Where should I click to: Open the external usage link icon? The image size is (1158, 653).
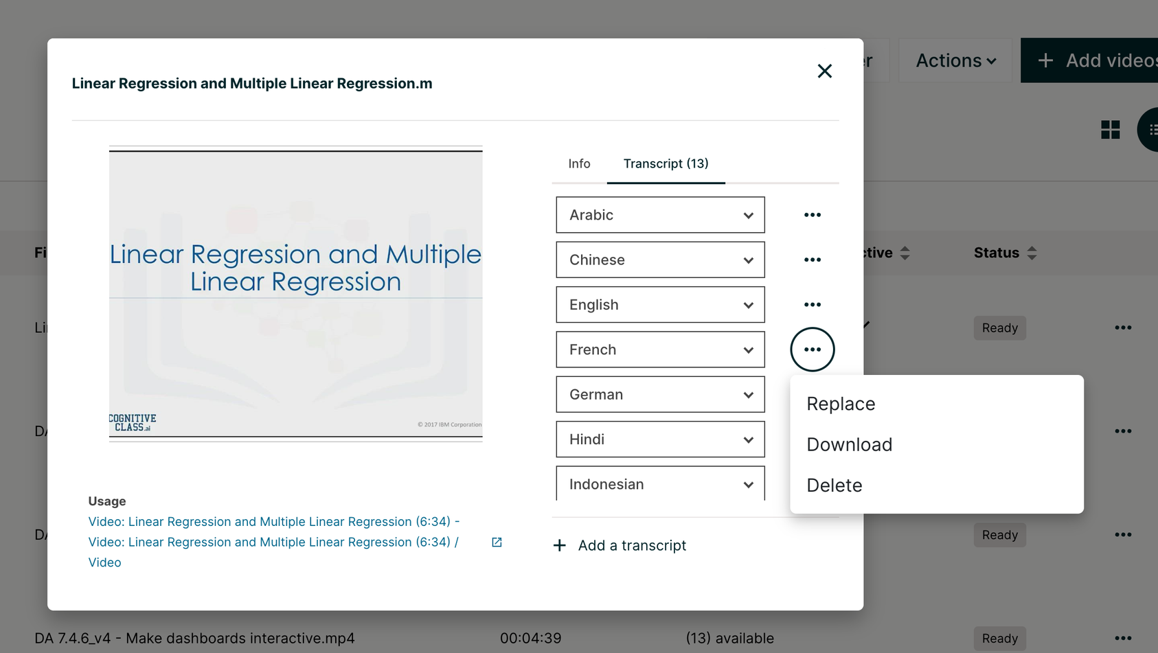click(x=497, y=542)
